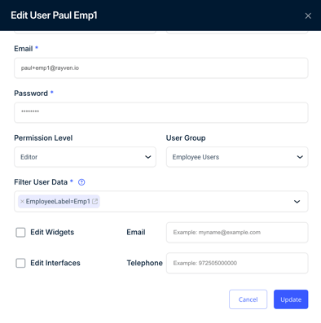Click the Telephone example field
The image size is (321, 323).
[x=237, y=263]
